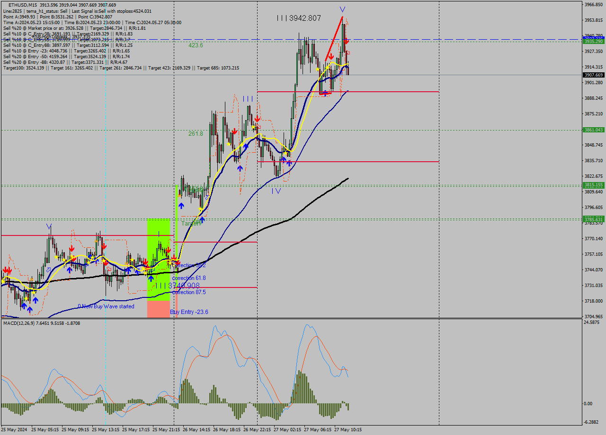
Task: Click the green price tag 3785.631
Action: tap(593, 219)
